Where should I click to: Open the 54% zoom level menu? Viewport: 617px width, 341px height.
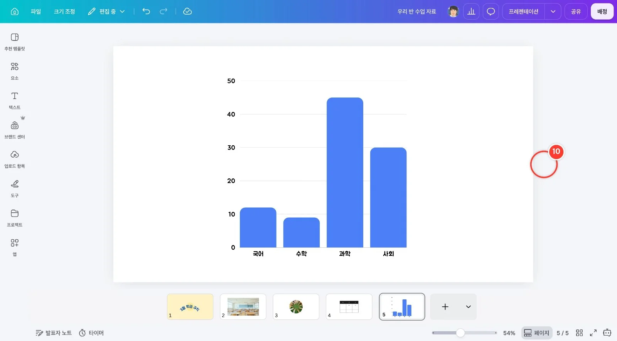(x=509, y=333)
